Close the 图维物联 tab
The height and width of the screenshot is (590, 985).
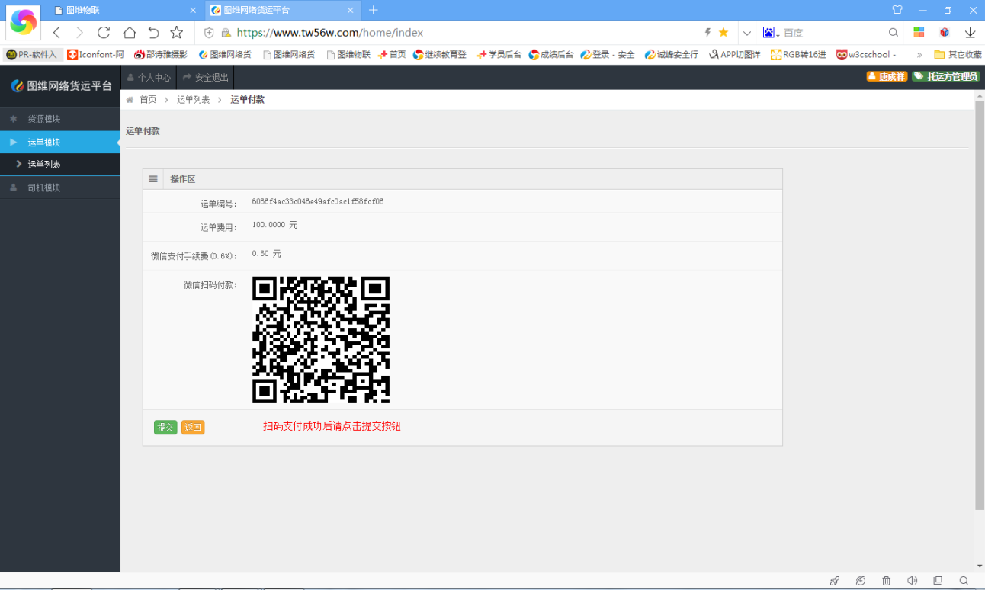(x=193, y=10)
